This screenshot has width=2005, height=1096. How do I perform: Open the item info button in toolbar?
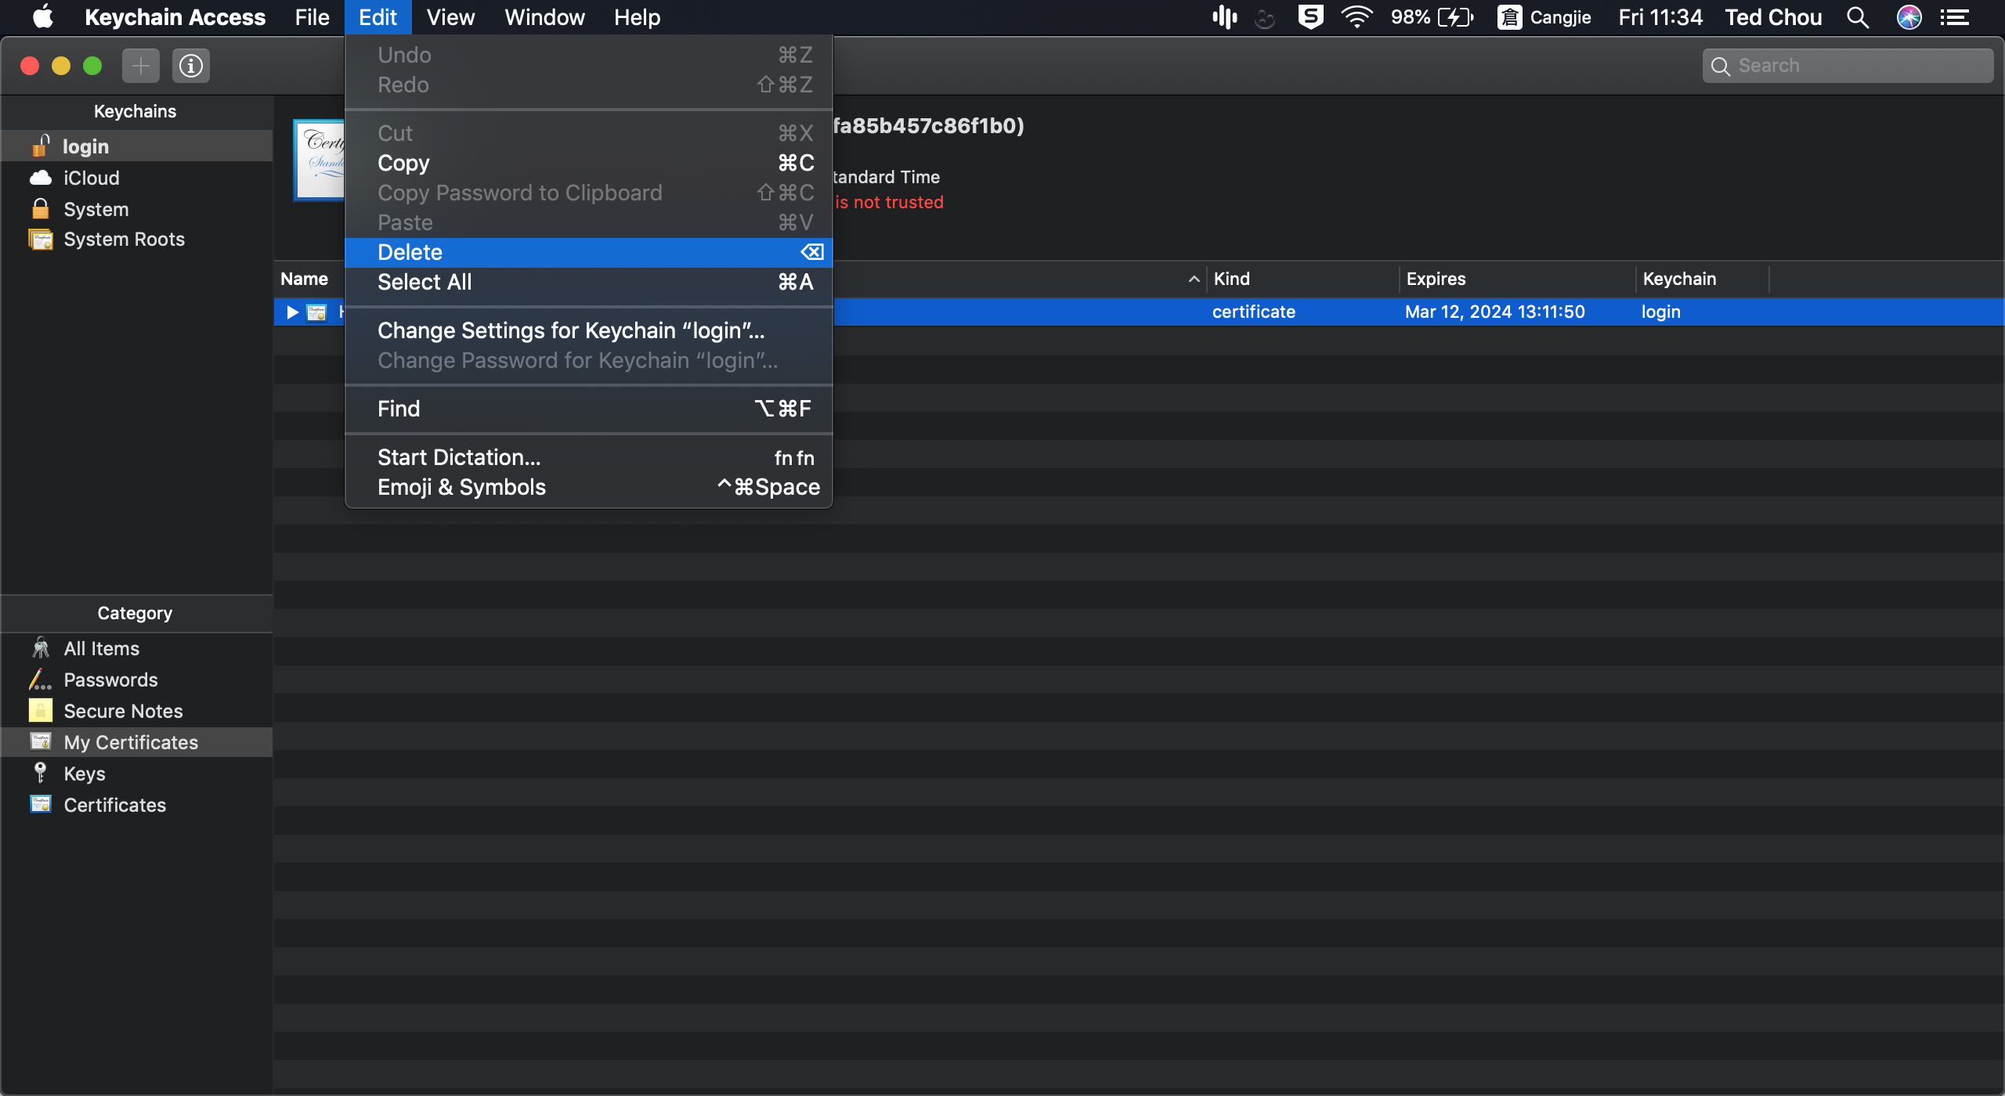click(x=191, y=66)
